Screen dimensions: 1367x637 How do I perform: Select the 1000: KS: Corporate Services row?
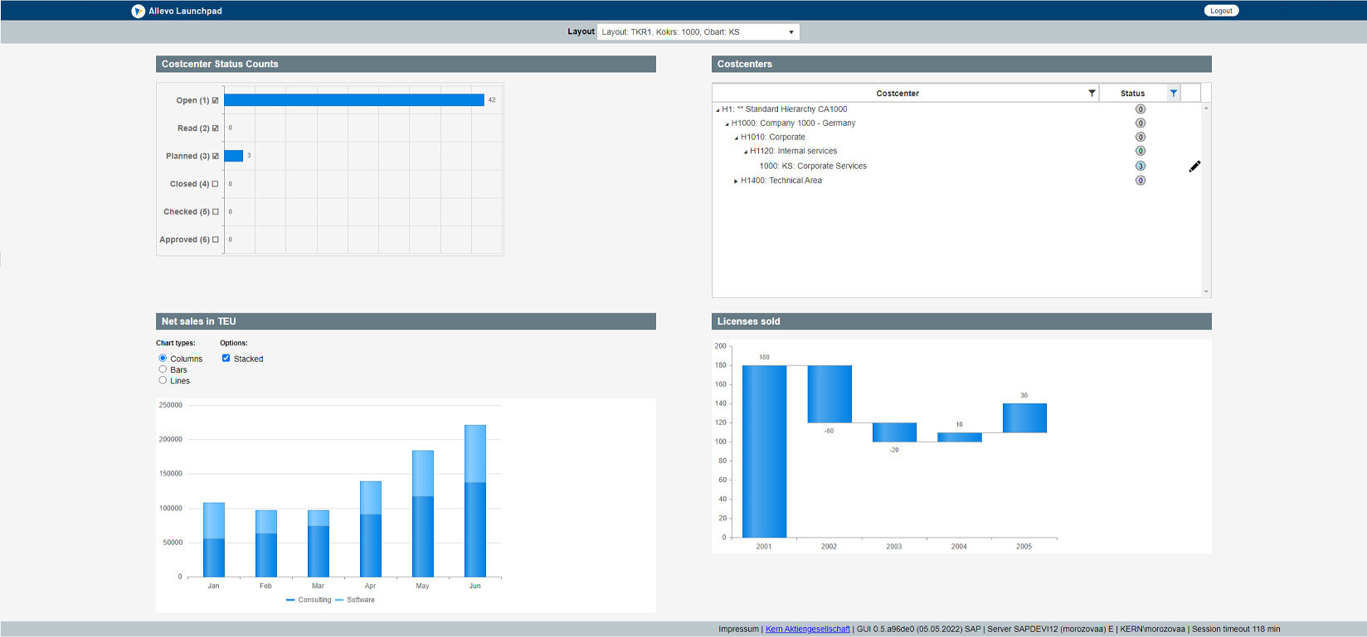click(812, 166)
